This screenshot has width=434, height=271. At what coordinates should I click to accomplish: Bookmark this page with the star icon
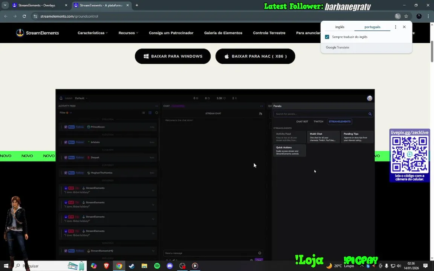point(406,16)
